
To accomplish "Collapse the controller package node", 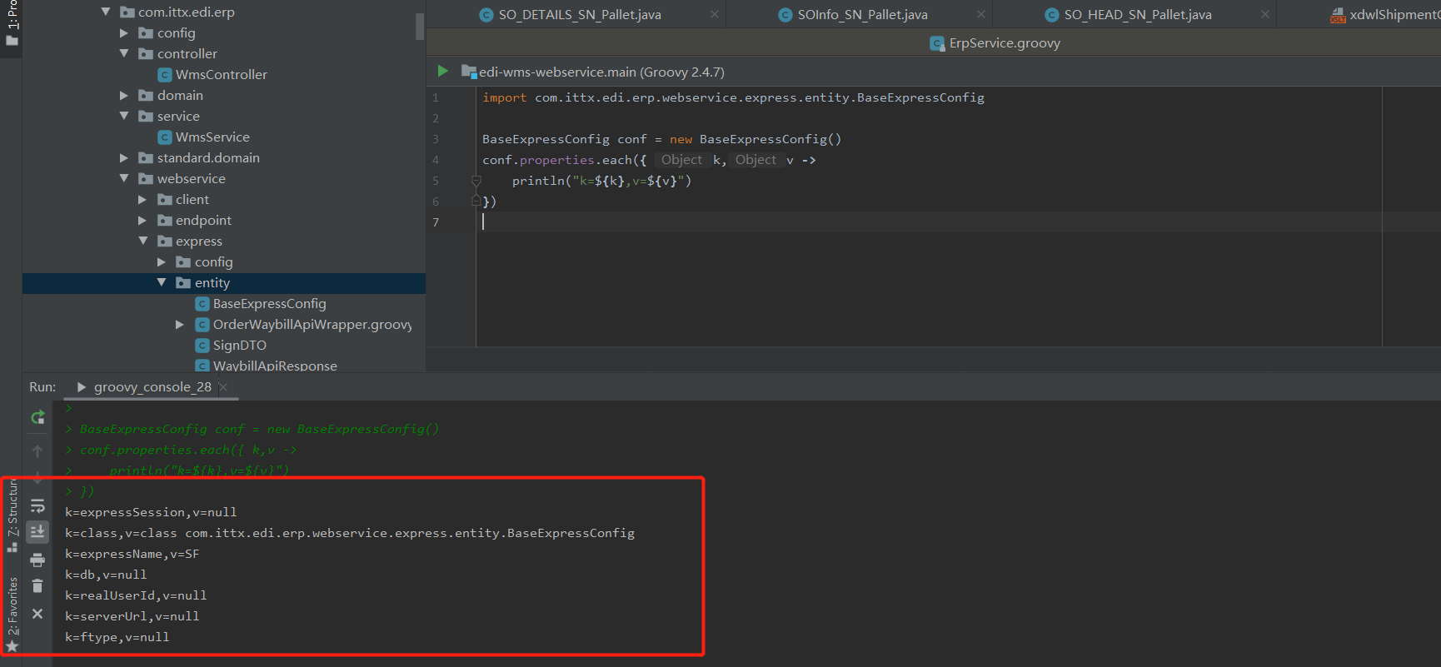I will (x=124, y=53).
